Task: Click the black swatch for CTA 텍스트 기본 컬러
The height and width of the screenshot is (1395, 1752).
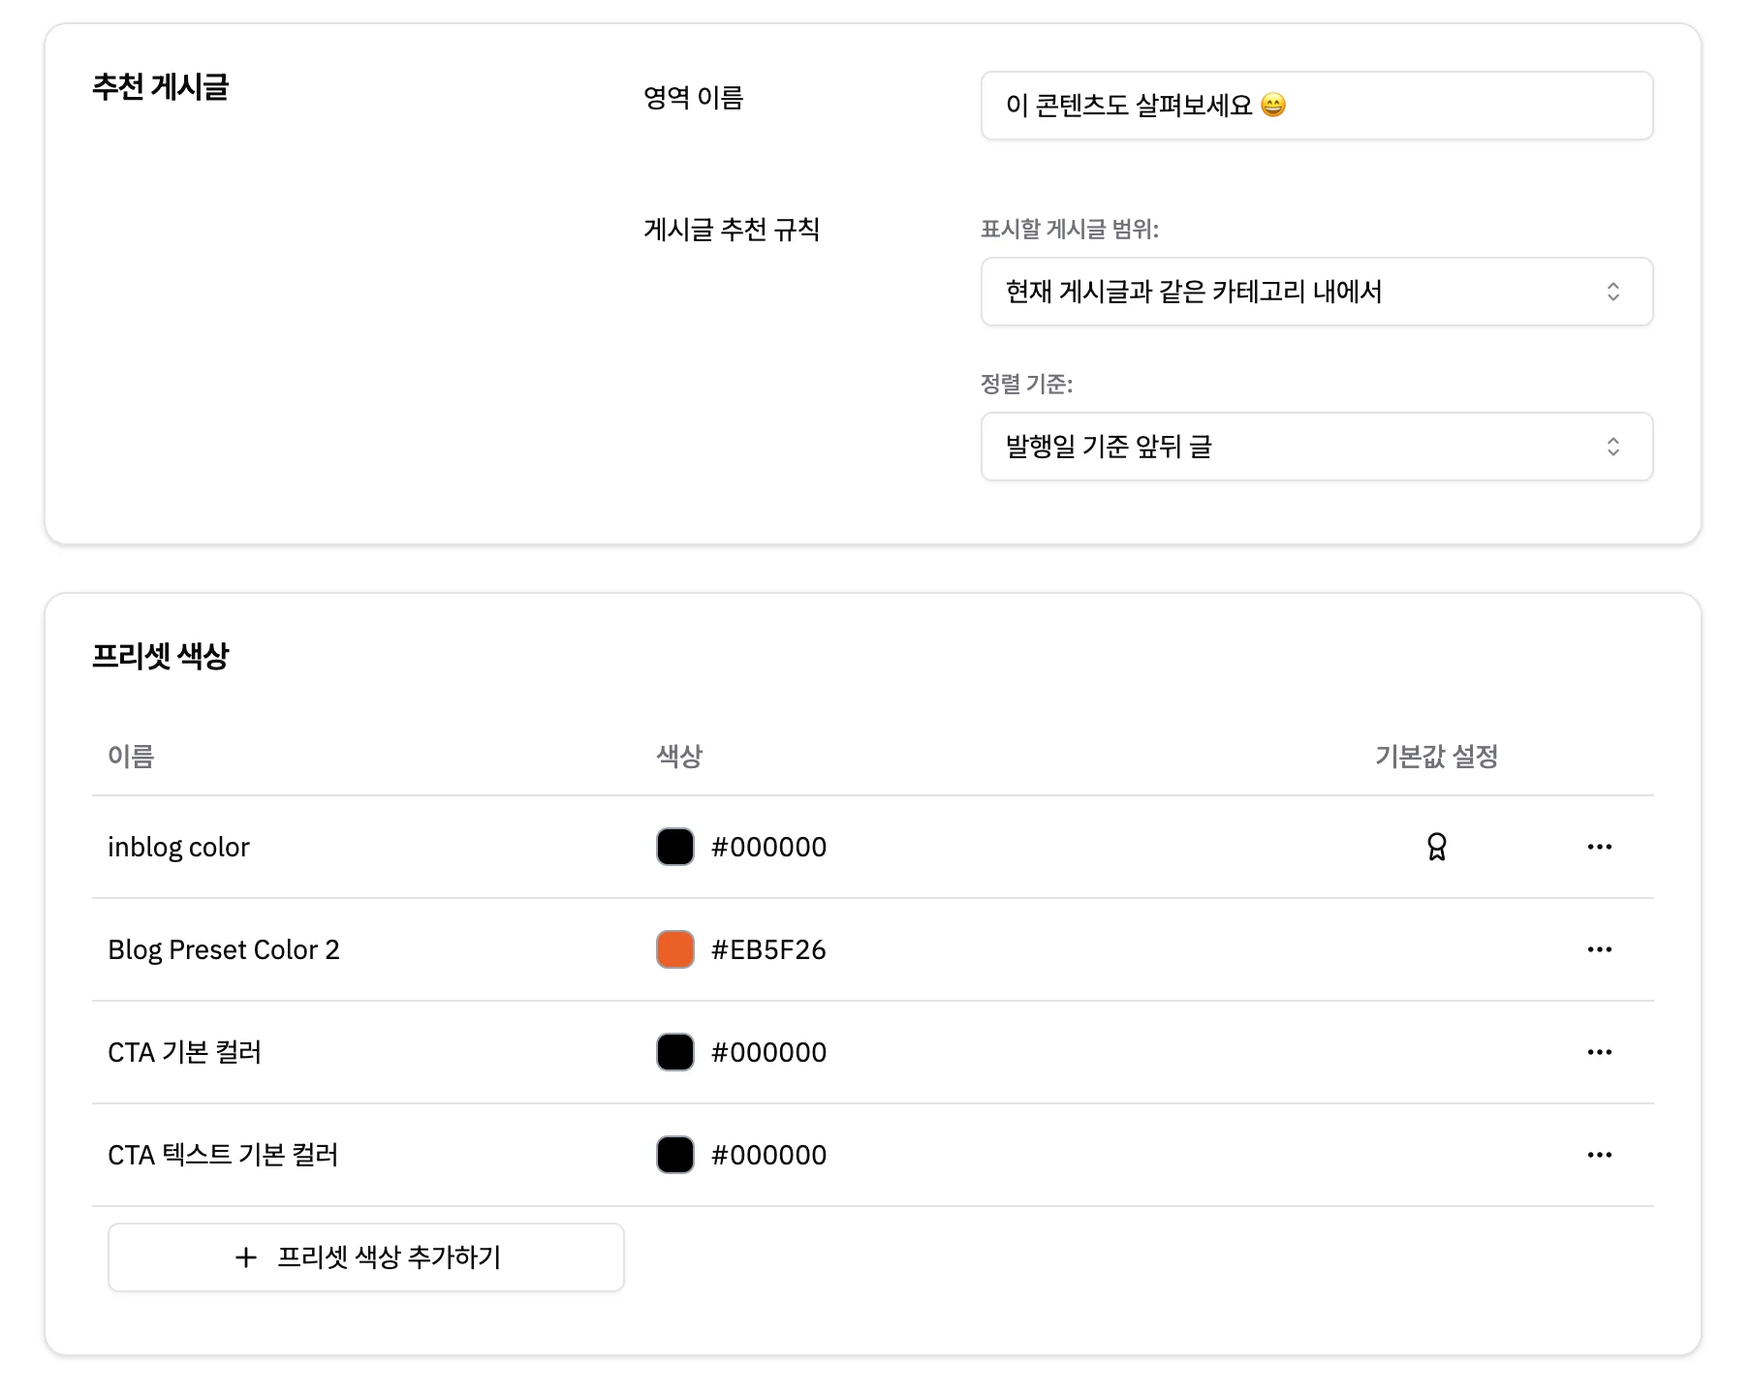Action: (675, 1155)
